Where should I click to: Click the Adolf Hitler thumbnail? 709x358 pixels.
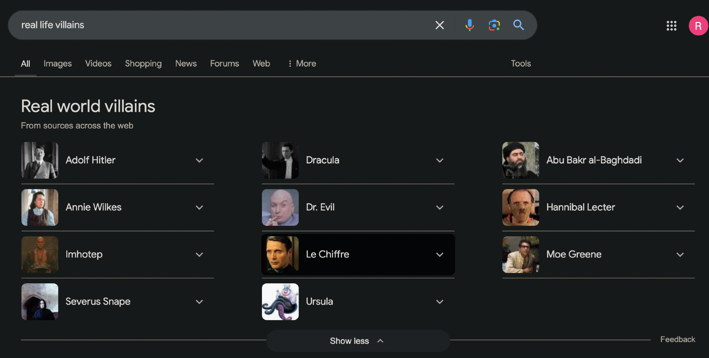click(x=40, y=160)
